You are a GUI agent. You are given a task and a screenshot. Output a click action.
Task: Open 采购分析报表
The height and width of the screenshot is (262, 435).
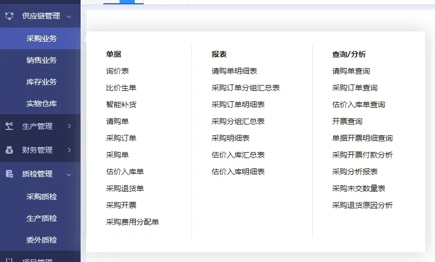point(355,172)
